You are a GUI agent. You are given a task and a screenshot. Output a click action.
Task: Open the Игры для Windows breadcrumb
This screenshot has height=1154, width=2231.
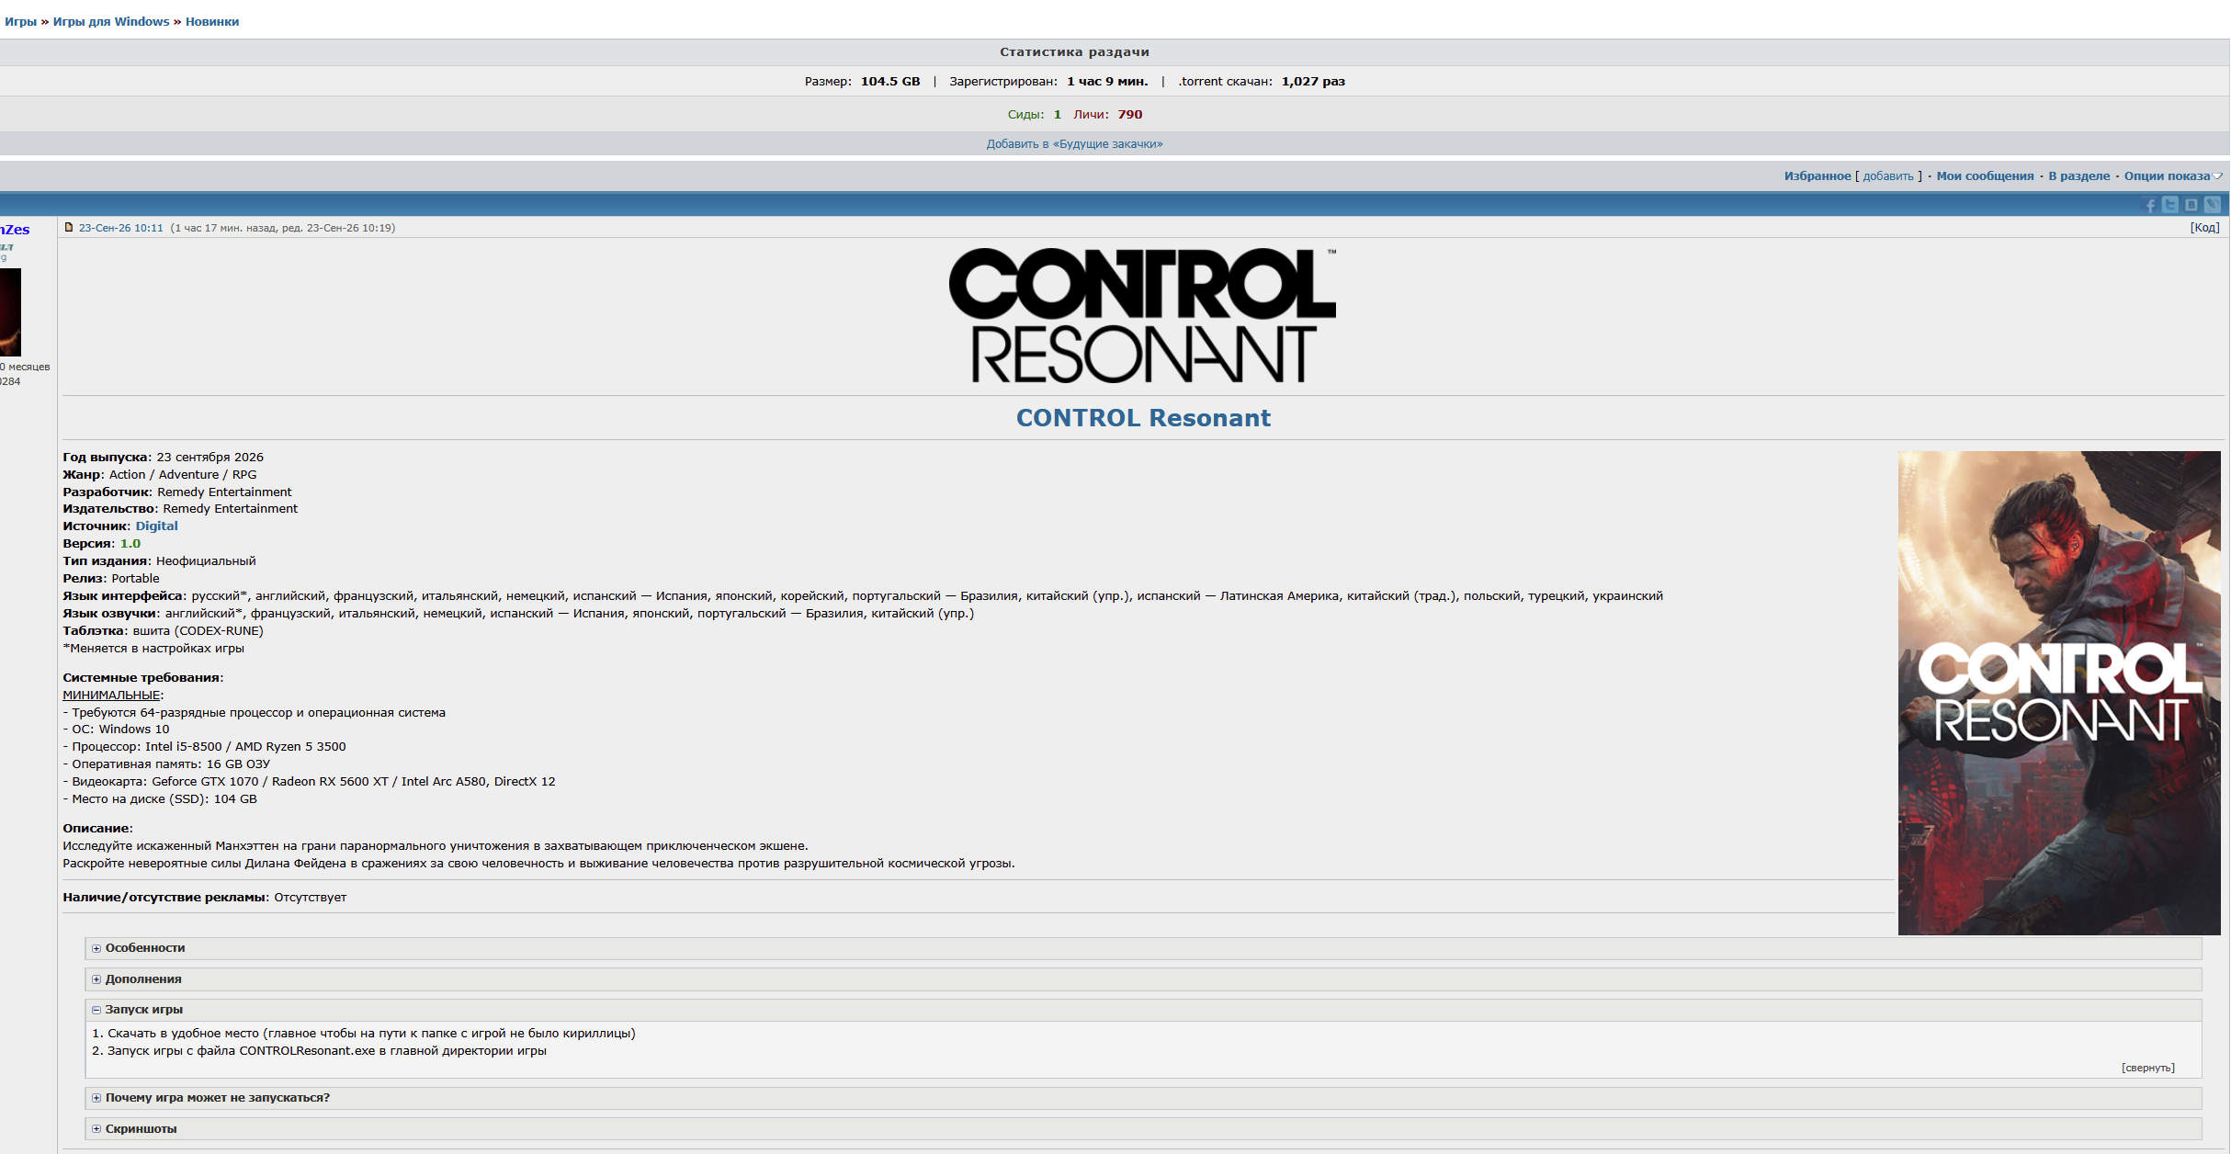point(111,21)
